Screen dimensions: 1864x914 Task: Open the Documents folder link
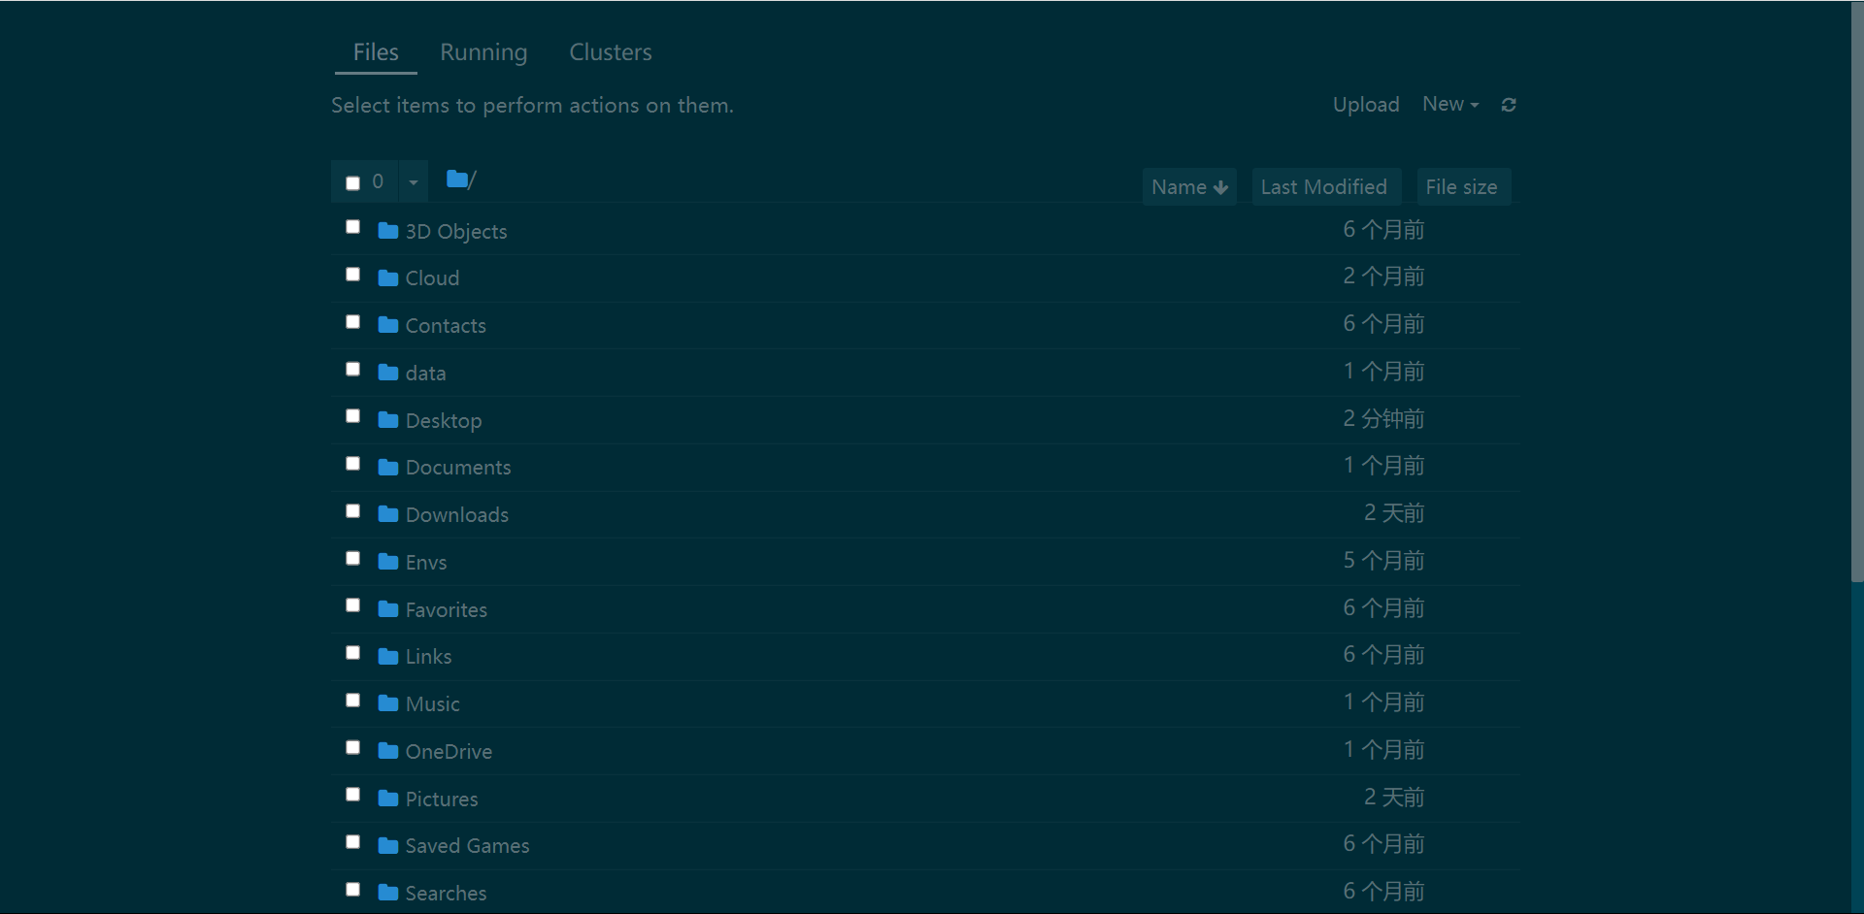[x=458, y=468]
